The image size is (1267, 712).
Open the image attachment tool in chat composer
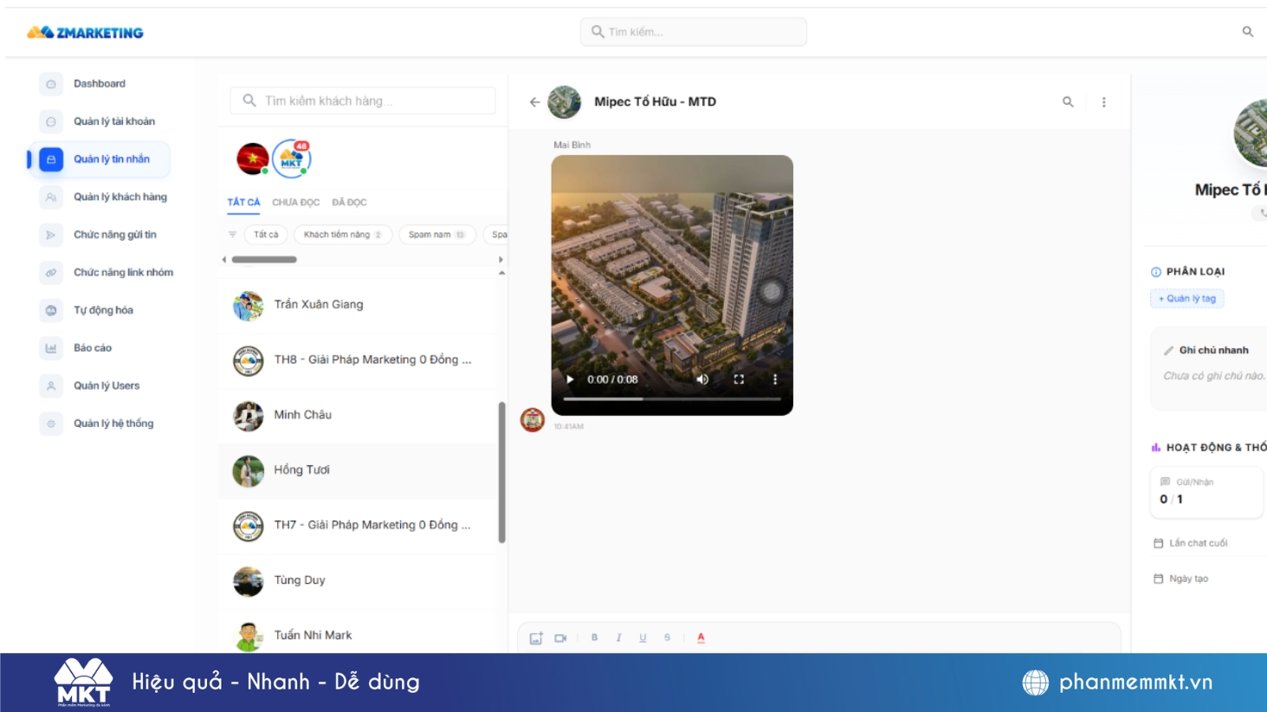(534, 638)
